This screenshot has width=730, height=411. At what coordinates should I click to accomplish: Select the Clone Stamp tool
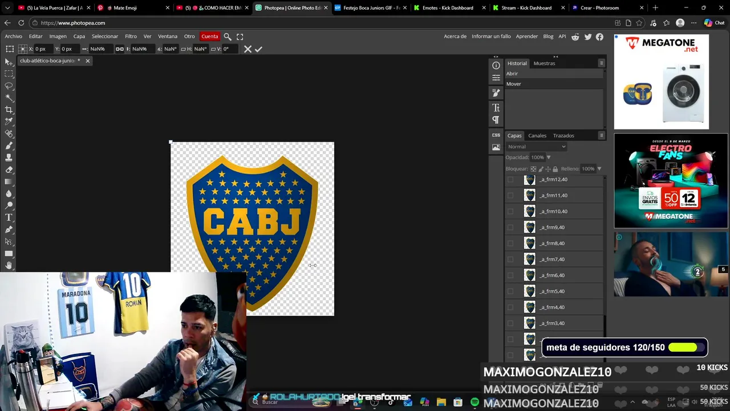[x=9, y=158]
